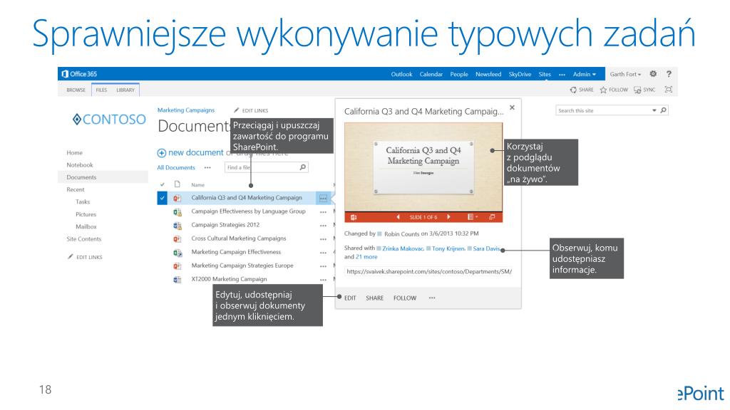Click the search magnifier in site search
This screenshot has width=730, height=410.
click(664, 110)
